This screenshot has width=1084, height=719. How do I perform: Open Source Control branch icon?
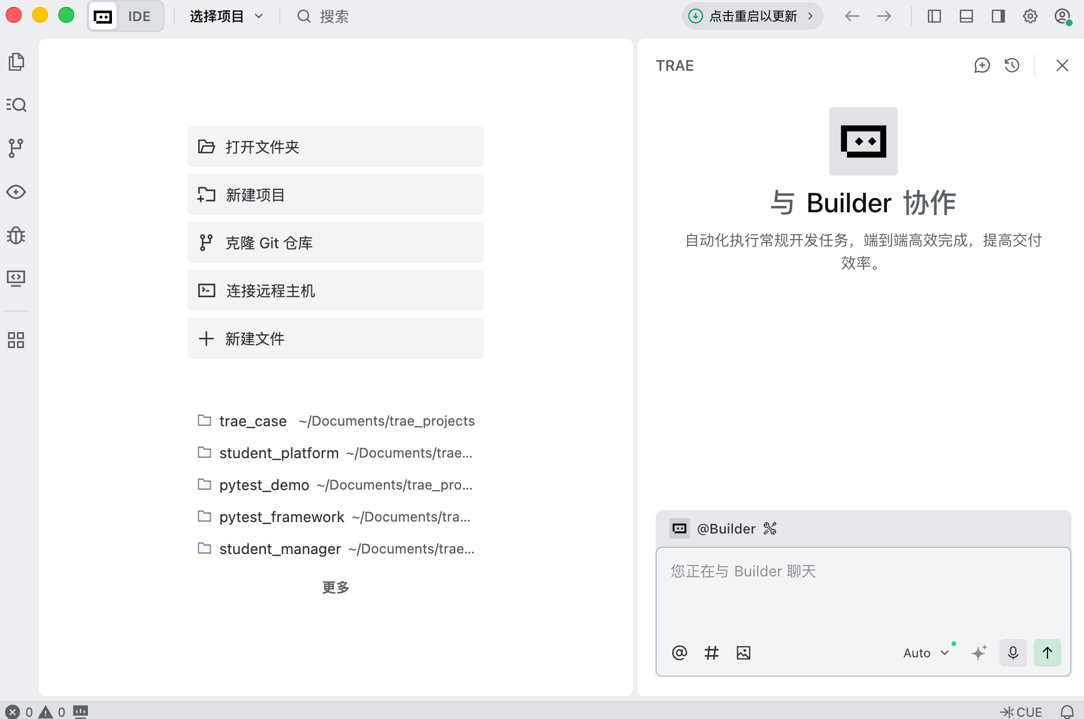(16, 148)
